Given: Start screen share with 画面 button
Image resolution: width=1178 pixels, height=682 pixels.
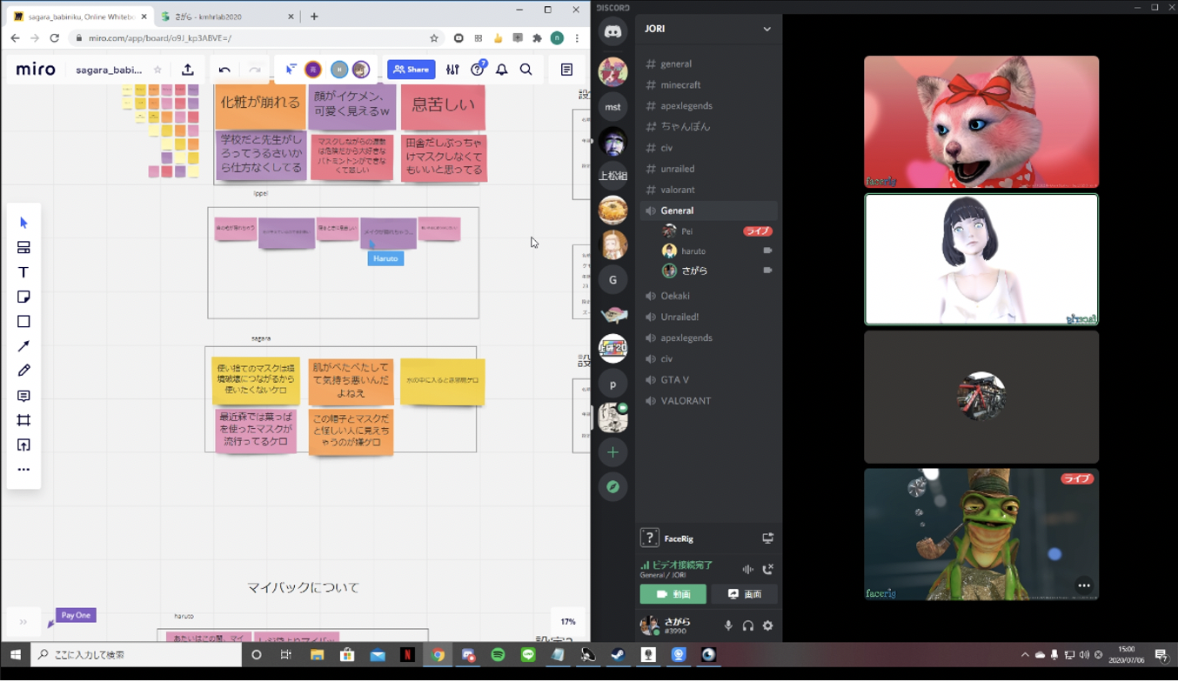Looking at the screenshot, I should [745, 594].
